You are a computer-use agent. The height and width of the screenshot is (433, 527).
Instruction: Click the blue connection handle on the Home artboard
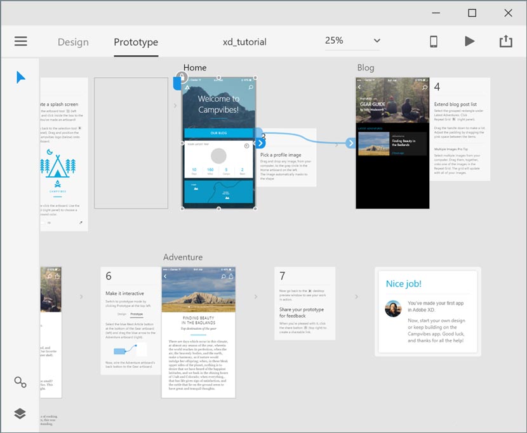tap(260, 143)
